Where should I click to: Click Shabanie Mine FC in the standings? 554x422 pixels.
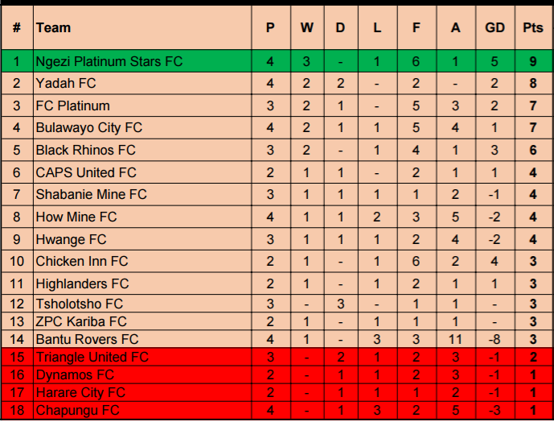click(x=91, y=194)
